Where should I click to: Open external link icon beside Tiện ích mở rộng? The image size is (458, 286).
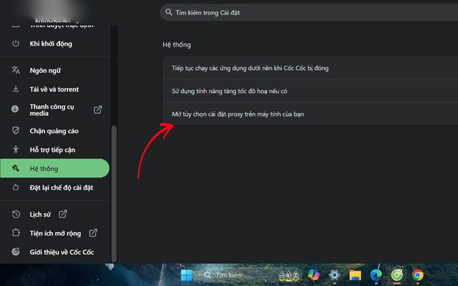(x=93, y=233)
